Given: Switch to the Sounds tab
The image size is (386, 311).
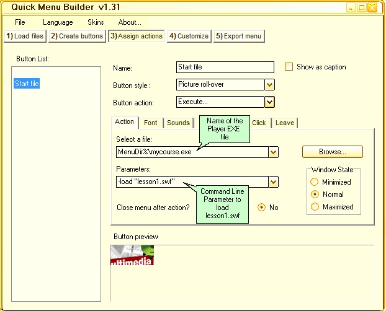Looking at the screenshot, I should pos(178,123).
